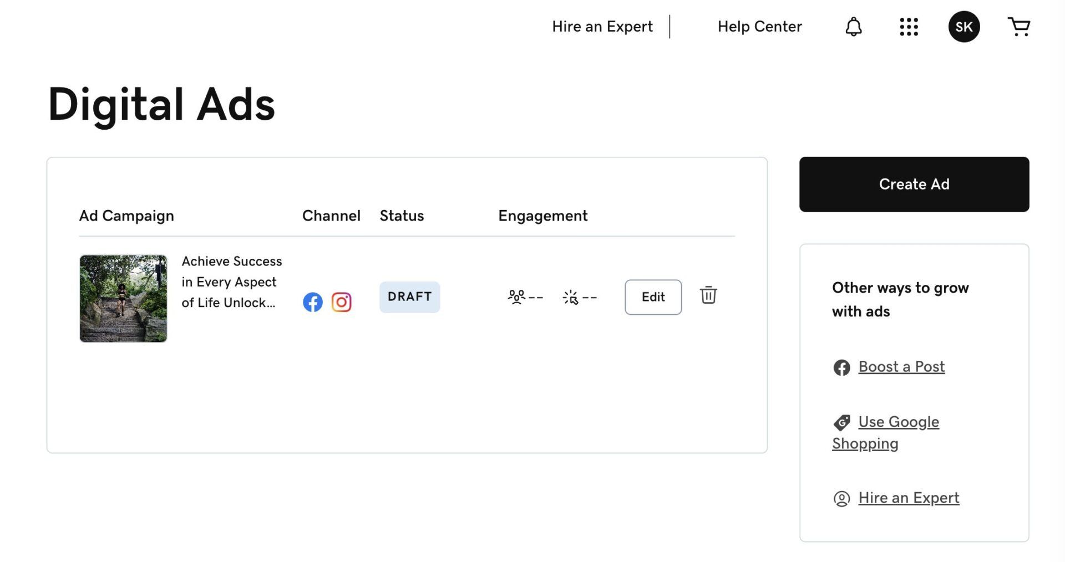Click the Ad Campaign column header
The height and width of the screenshot is (562, 1065).
[126, 216]
